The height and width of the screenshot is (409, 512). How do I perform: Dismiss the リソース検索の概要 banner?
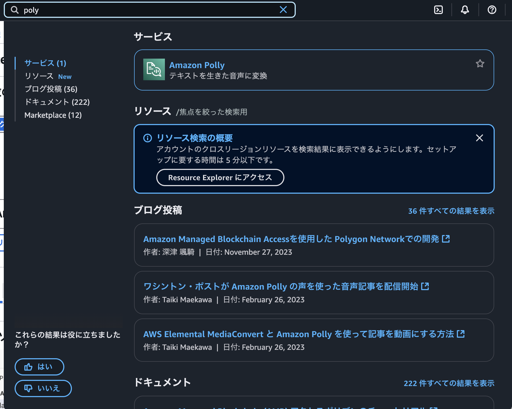[x=479, y=138]
